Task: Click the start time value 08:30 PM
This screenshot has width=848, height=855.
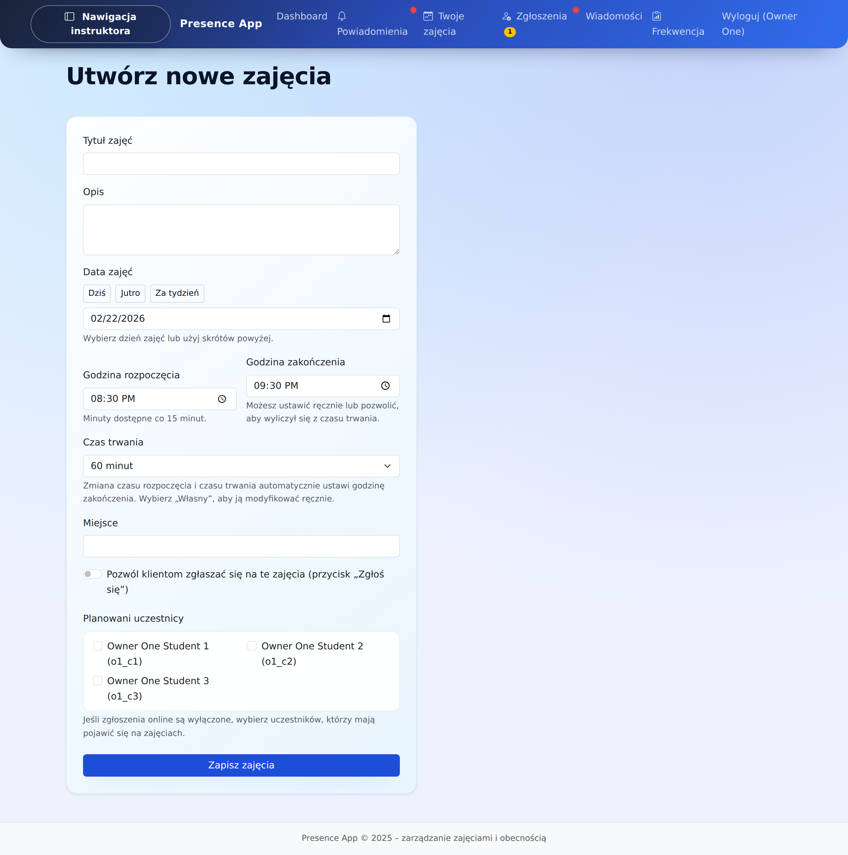Action: 113,399
